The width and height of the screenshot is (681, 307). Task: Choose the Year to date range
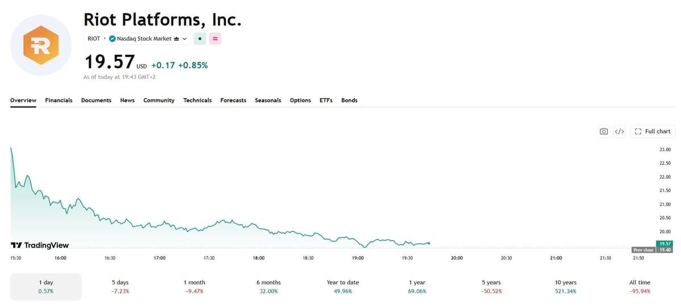coord(343,287)
